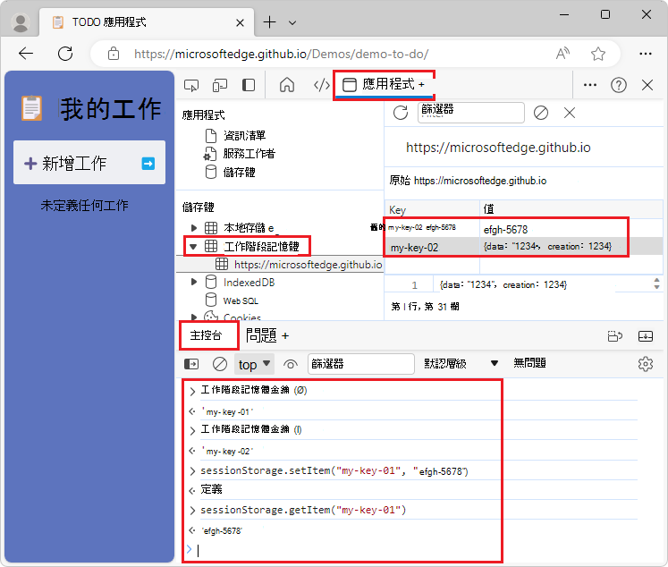Click the value preview stepper arrows
Viewport: 668px width, 567px height.
tap(657, 284)
